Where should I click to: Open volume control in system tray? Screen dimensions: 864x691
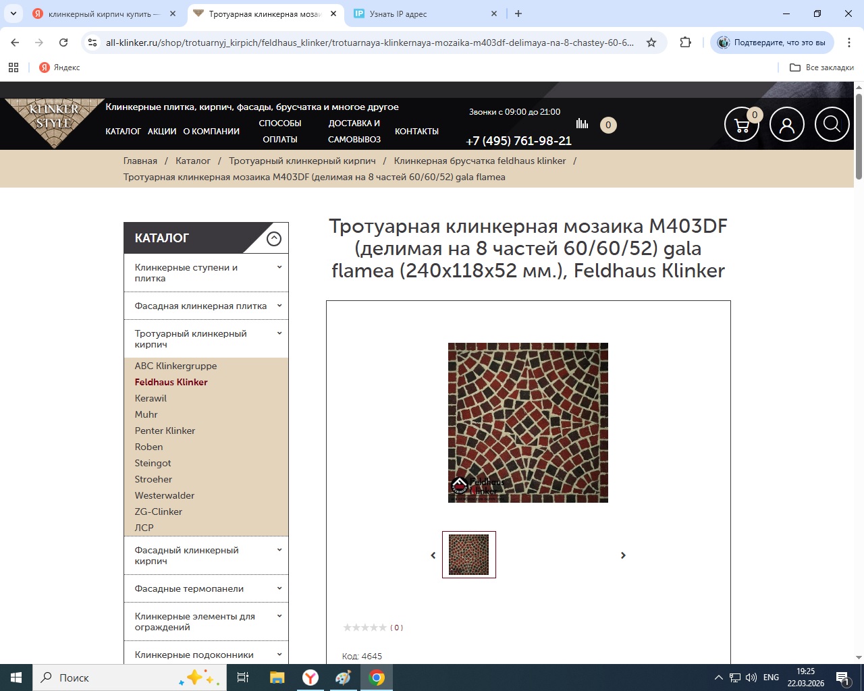pyautogui.click(x=751, y=678)
